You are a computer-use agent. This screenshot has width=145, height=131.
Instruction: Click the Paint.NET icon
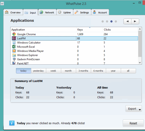(14, 63)
